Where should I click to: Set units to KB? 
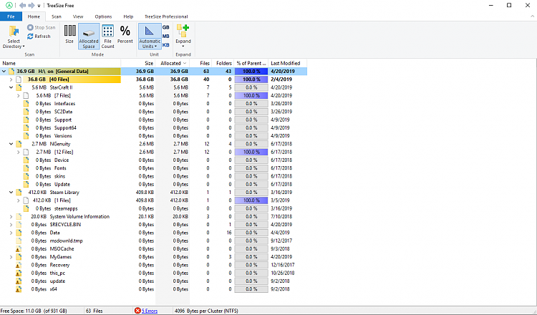pos(166,45)
